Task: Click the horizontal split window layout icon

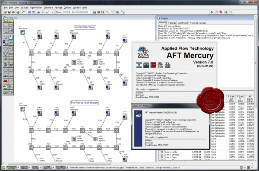Action: [x=29, y=12]
